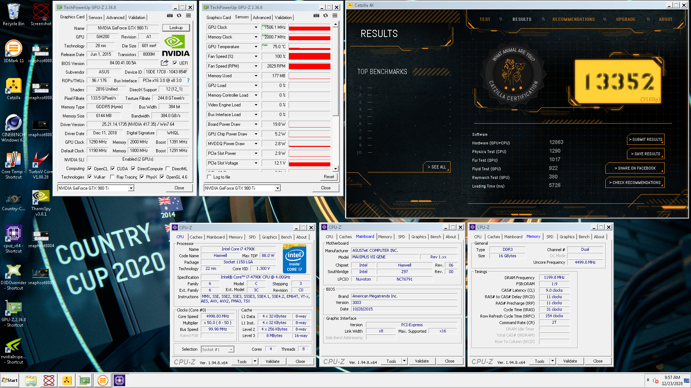Open hamburger menu in GPU-Z Sensors window

335,15
